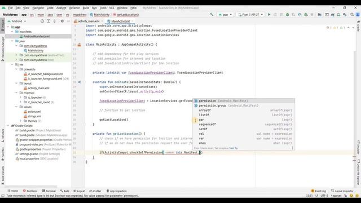Jump to previous highlighted error arrow
The height and width of the screenshot is (203, 361).
(x=349, y=28)
